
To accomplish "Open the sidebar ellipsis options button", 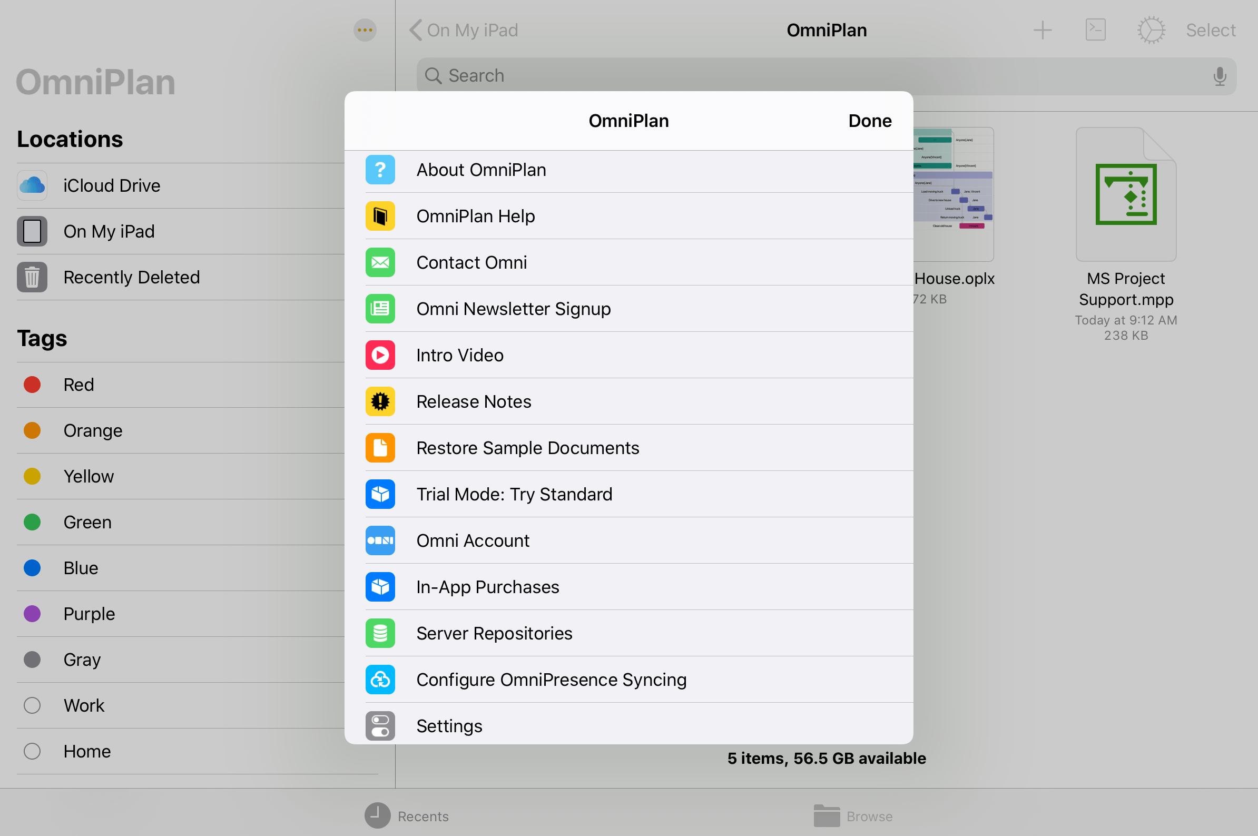I will 365,30.
